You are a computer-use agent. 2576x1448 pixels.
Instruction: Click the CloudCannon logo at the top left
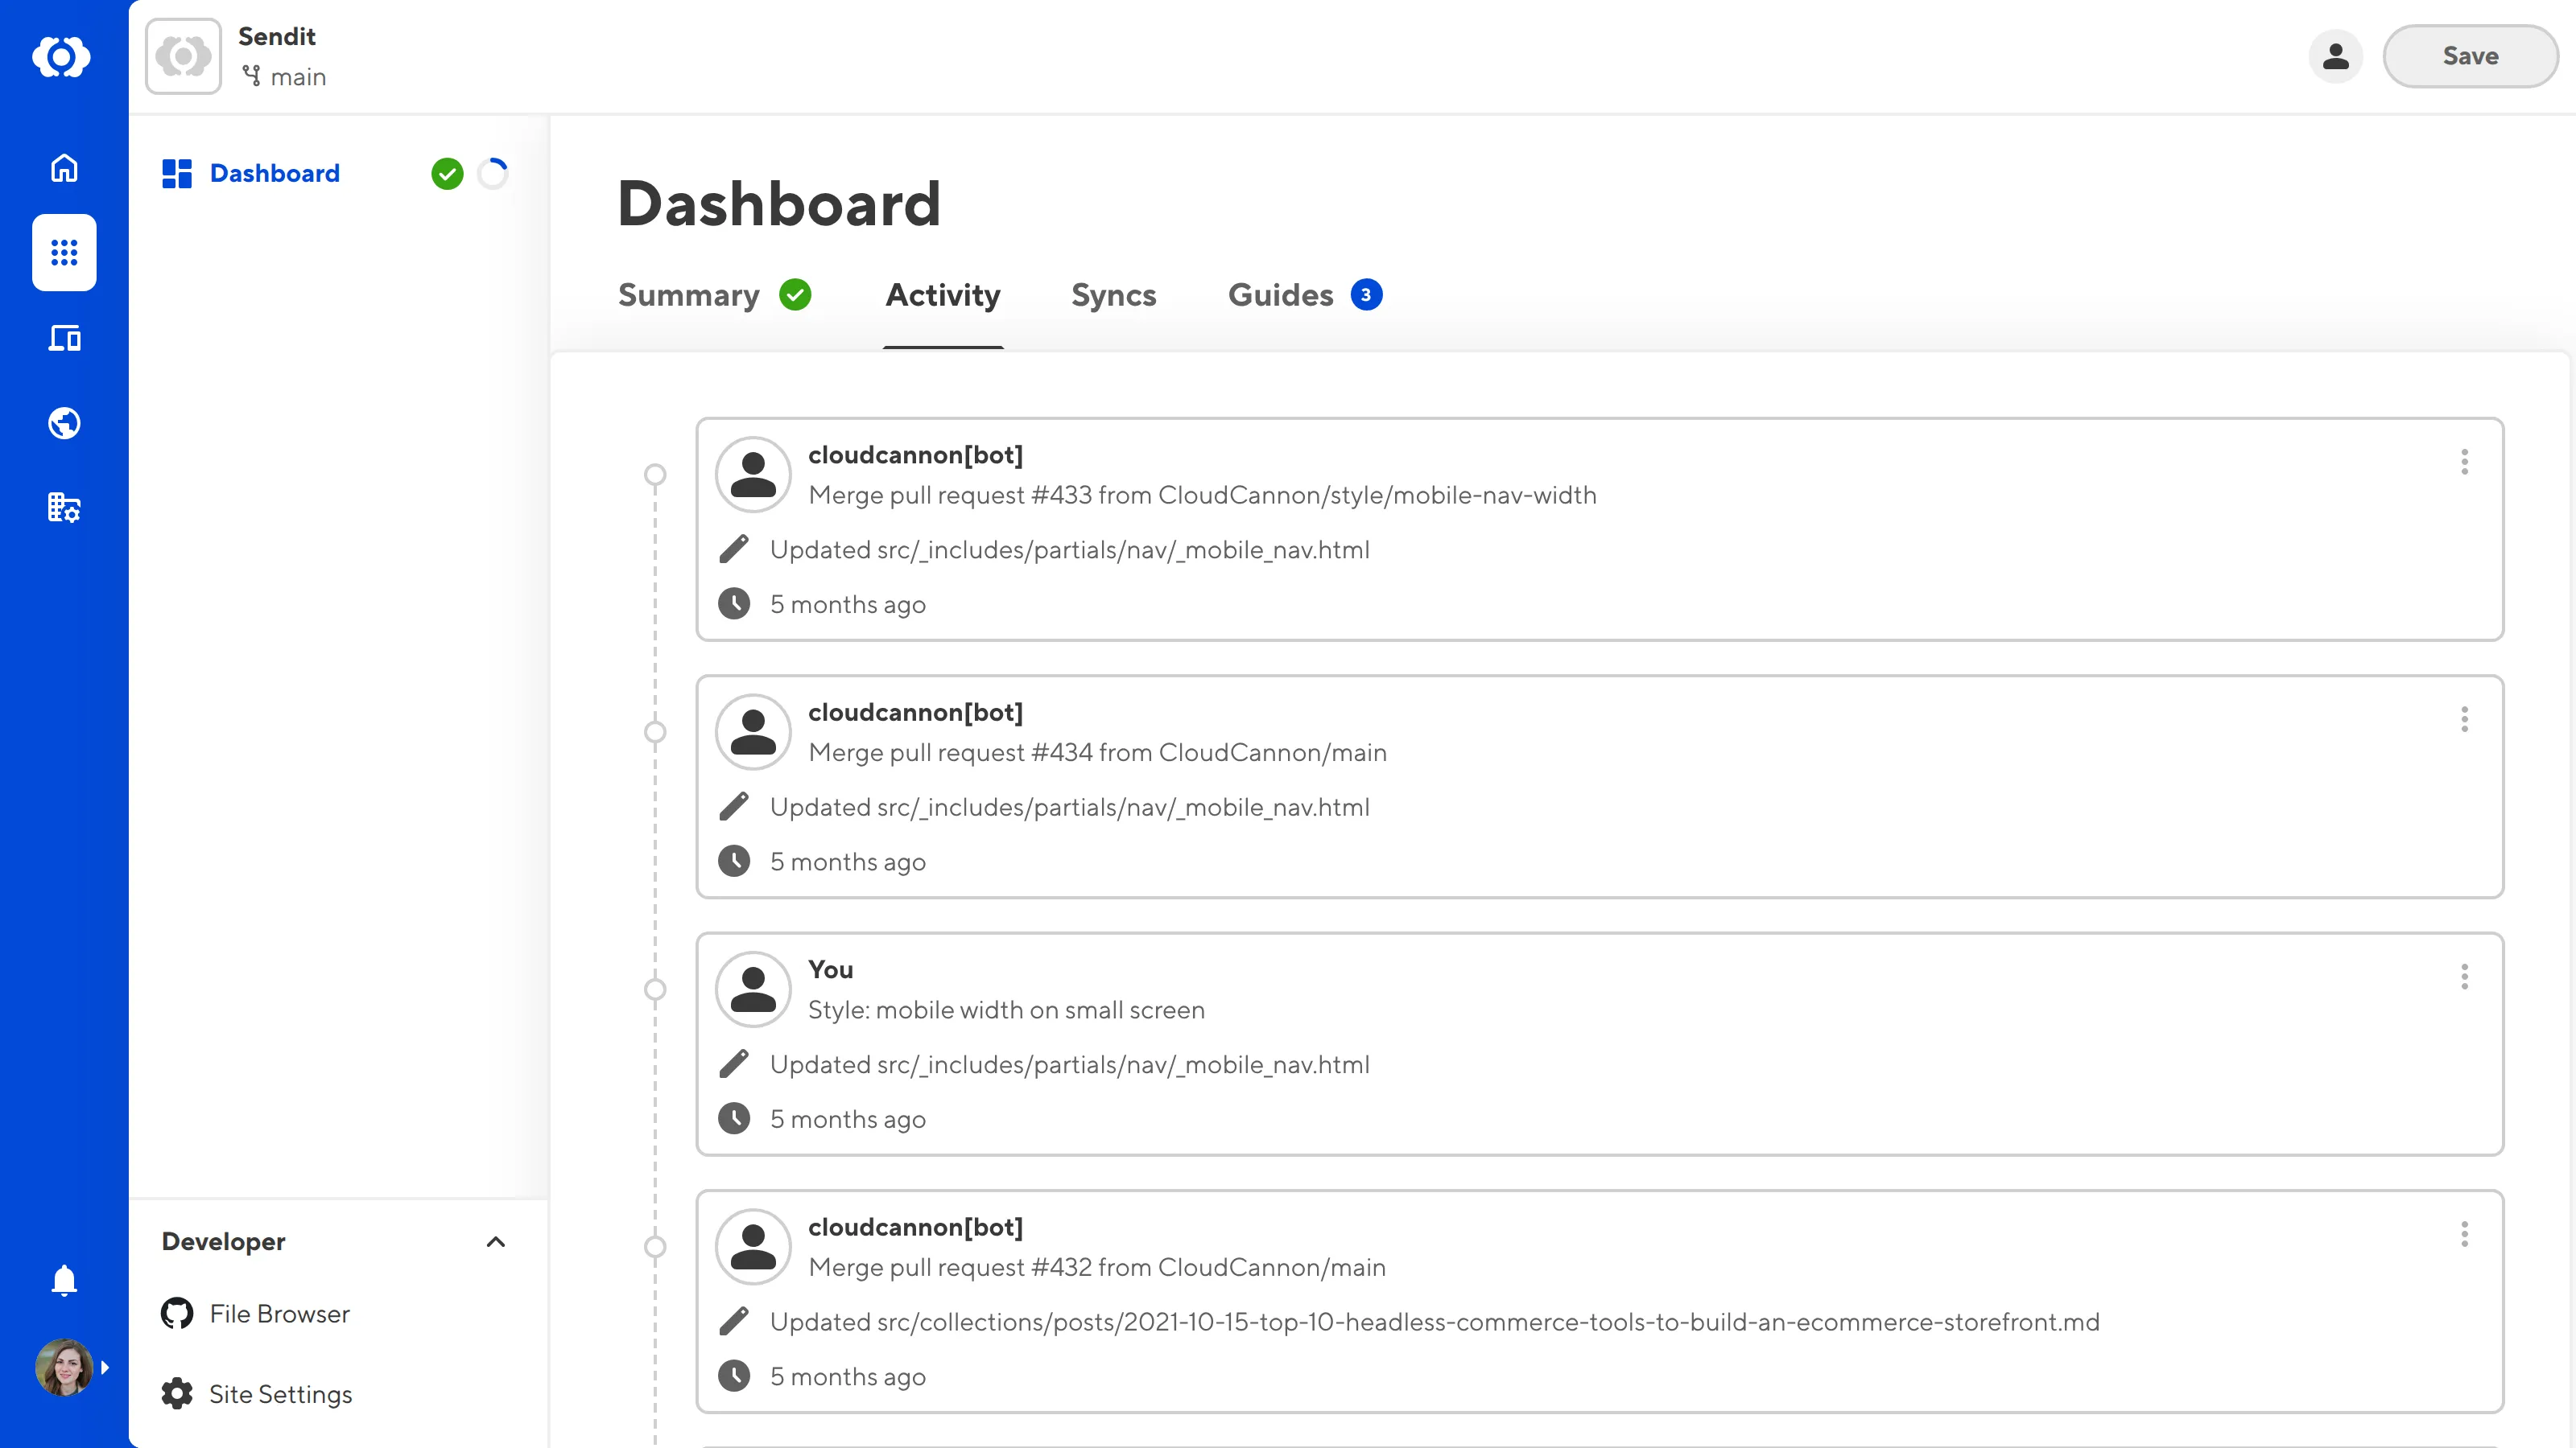tap(63, 57)
